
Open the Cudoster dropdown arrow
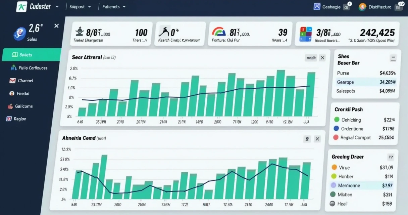click(x=57, y=7)
